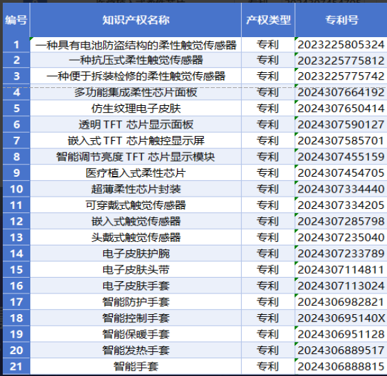Viewport: 387px width, 376px height.
Task: Select the 智能手套 cell in row 21
Action: [x=136, y=366]
